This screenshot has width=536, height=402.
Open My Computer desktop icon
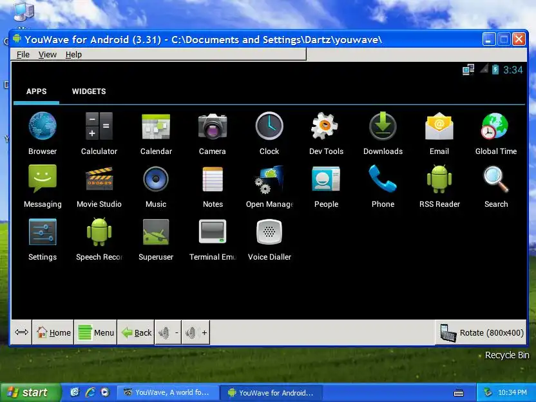[23, 13]
